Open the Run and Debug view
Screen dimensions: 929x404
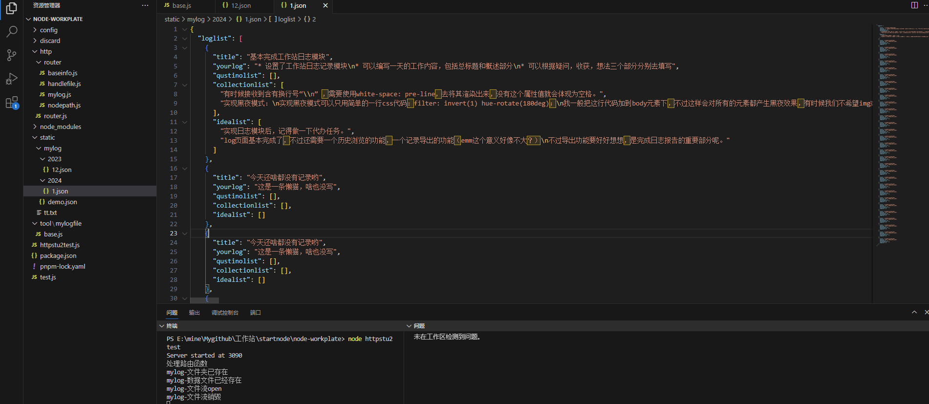coord(11,79)
